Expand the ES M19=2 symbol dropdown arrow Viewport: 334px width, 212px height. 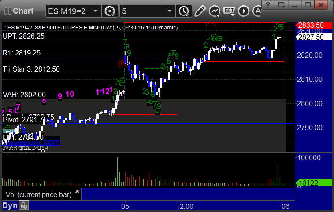(x=96, y=11)
